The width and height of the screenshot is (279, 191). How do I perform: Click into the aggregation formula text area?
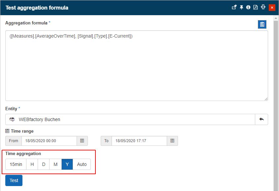136,66
